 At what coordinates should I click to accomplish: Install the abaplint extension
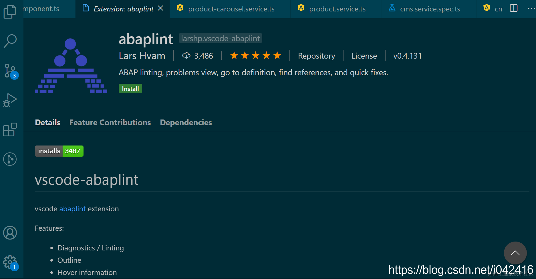coord(130,89)
